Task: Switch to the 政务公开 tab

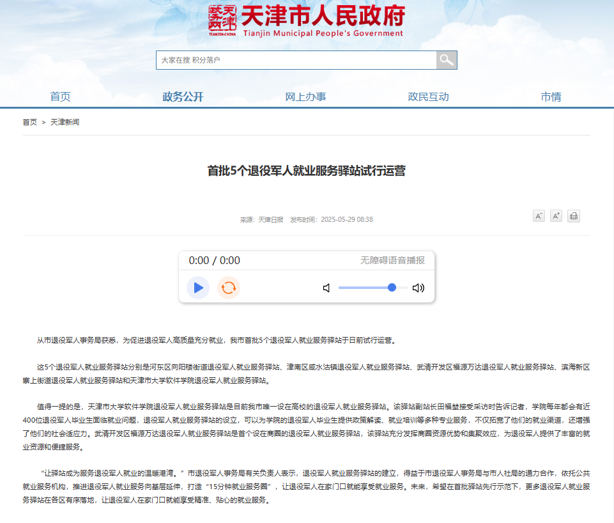Action: pyautogui.click(x=183, y=97)
